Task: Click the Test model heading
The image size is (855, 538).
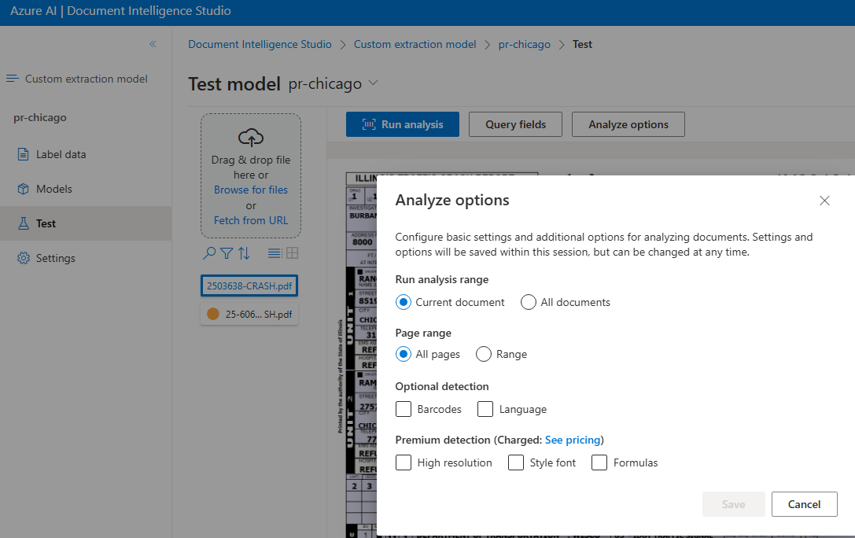Action: (x=234, y=84)
